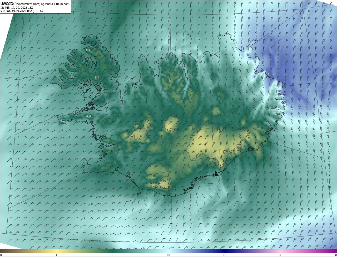Click the color scale tick labeled 15
Image resolution: width=337 pixels, height=257 pixels.
tap(225, 255)
